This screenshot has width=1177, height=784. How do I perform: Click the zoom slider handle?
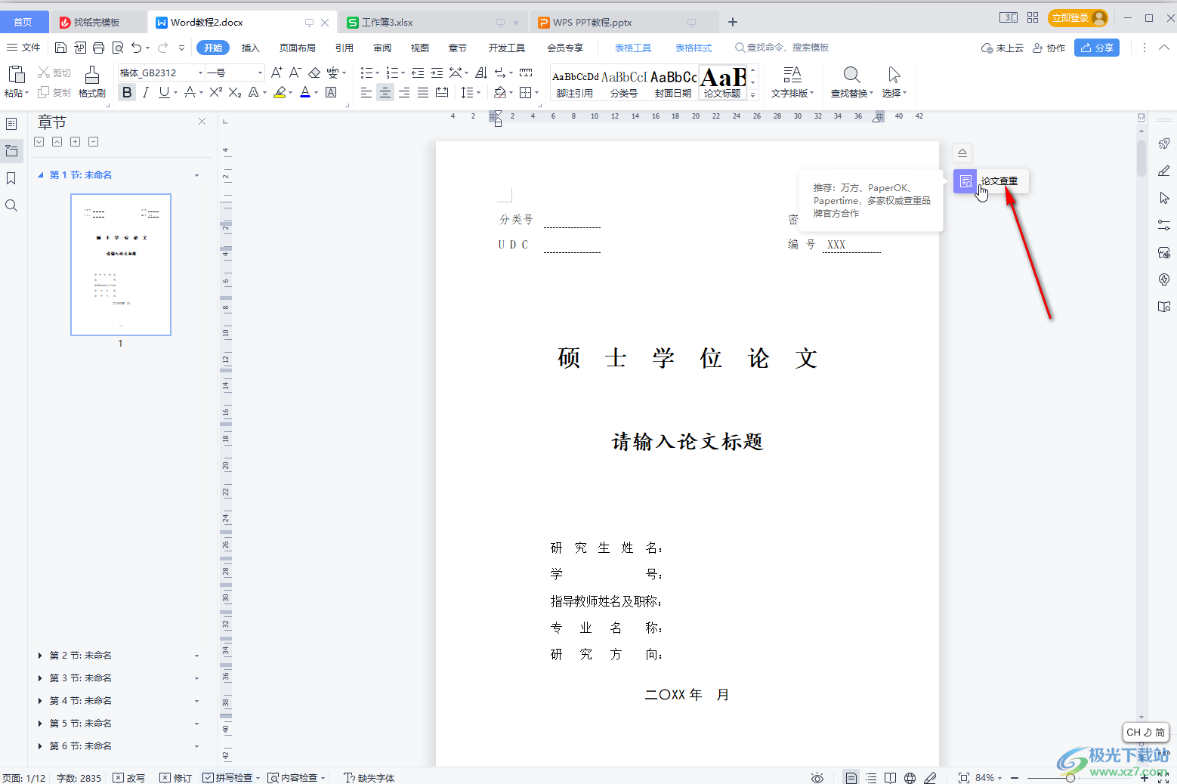pos(1070,777)
